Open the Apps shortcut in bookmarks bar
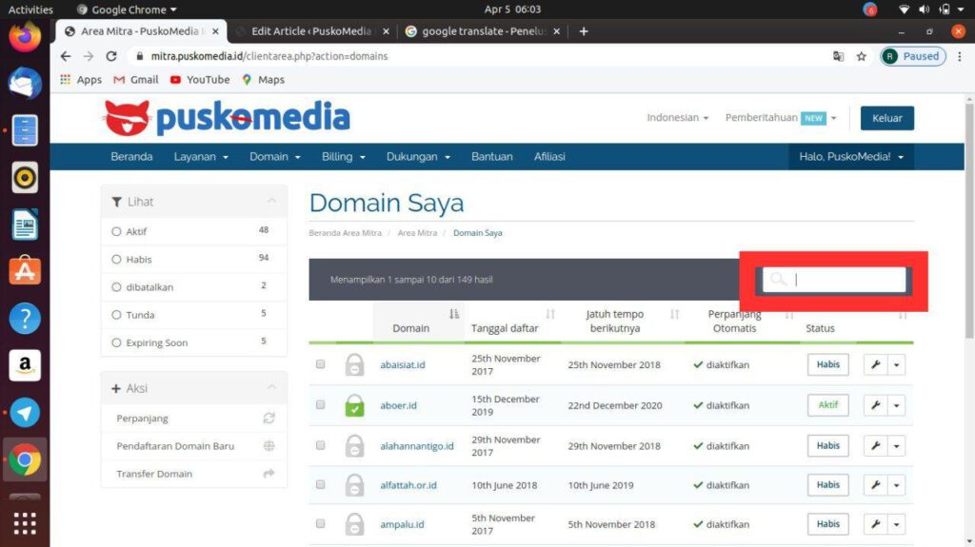The image size is (975, 547). (x=81, y=80)
